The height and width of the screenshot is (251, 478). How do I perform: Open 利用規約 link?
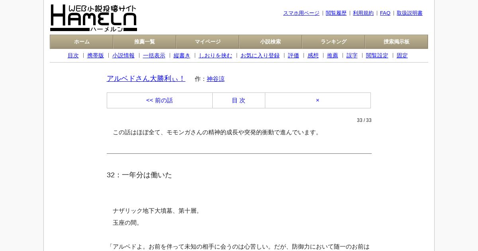coord(363,13)
